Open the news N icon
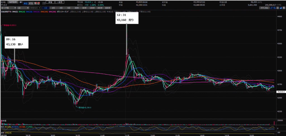 [x=35, y=3]
